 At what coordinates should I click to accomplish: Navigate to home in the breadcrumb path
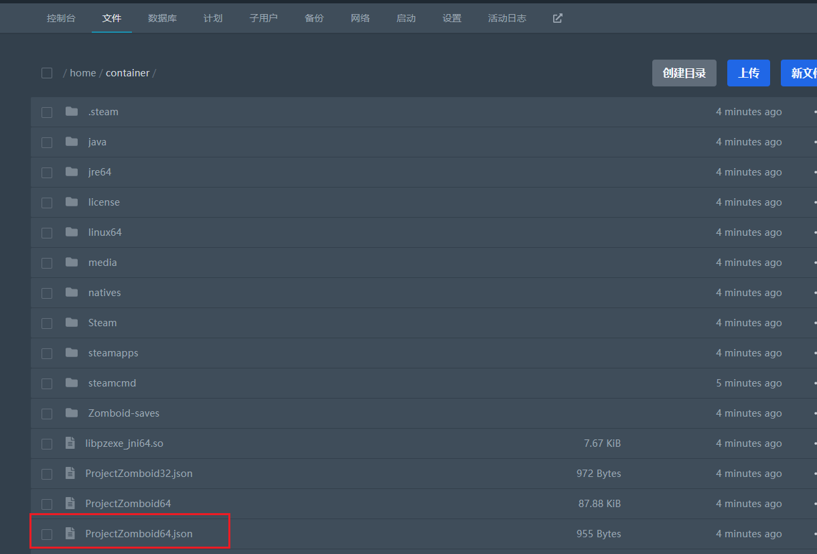[82, 73]
